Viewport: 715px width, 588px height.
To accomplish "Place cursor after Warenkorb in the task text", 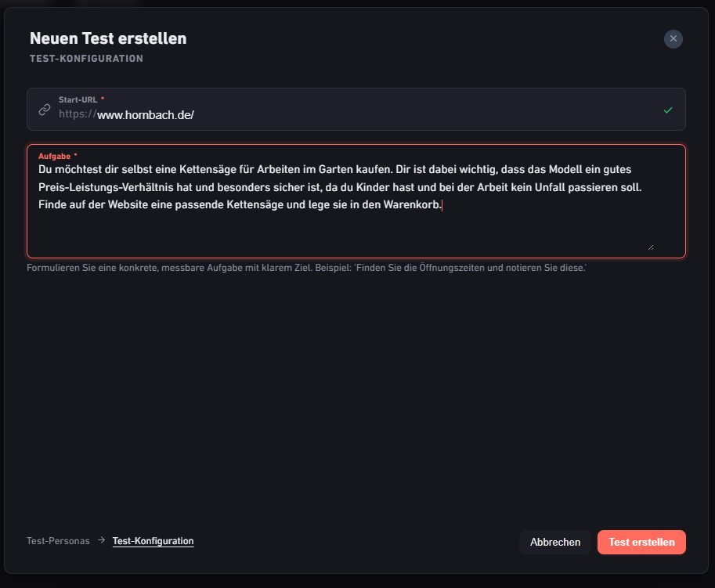I will coord(442,205).
